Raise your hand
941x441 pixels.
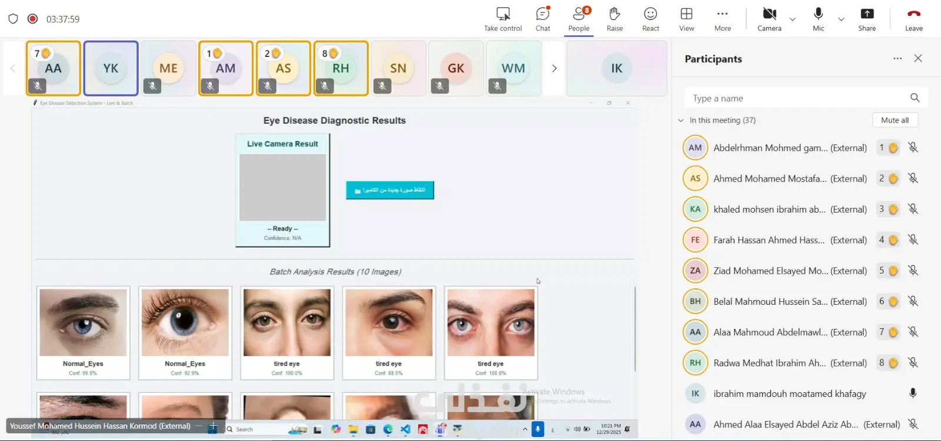point(615,19)
